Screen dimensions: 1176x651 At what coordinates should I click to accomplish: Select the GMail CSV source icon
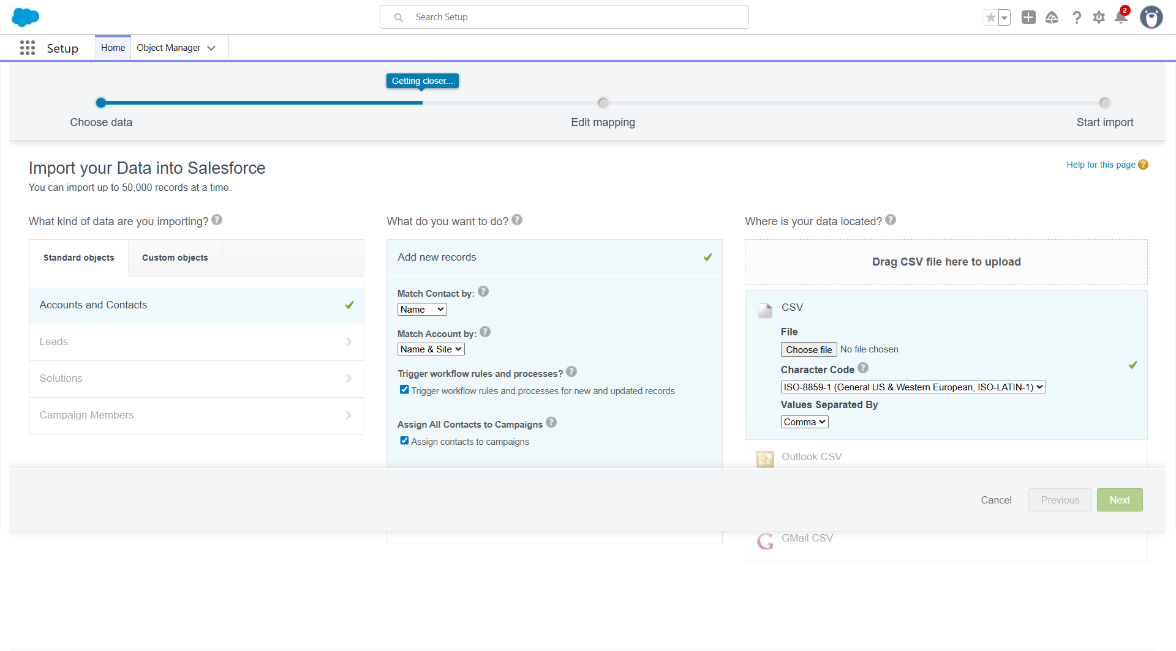(x=765, y=541)
